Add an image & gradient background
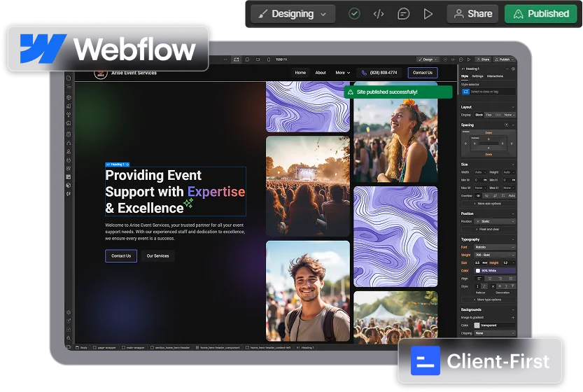583x392 pixels. click(513, 318)
